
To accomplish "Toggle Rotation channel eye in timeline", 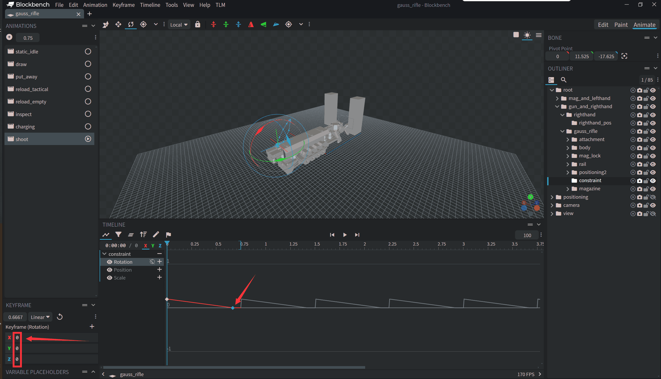I will [110, 262].
